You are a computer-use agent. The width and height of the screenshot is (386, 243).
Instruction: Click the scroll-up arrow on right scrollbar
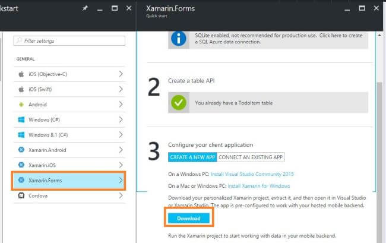(x=379, y=36)
